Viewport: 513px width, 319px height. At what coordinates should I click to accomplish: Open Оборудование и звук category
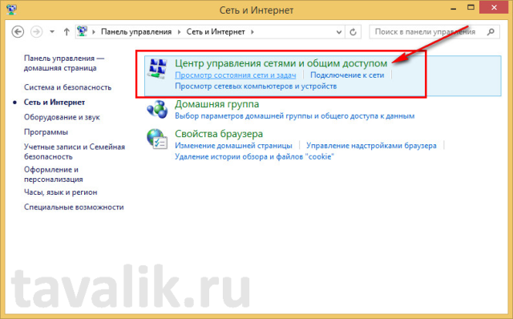(x=62, y=117)
